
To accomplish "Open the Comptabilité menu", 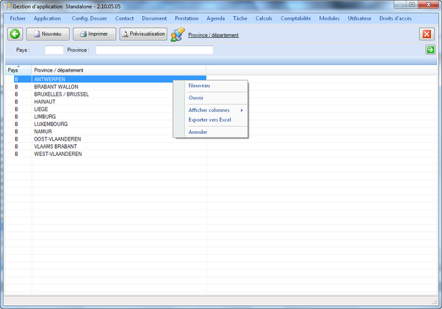I will tap(296, 18).
